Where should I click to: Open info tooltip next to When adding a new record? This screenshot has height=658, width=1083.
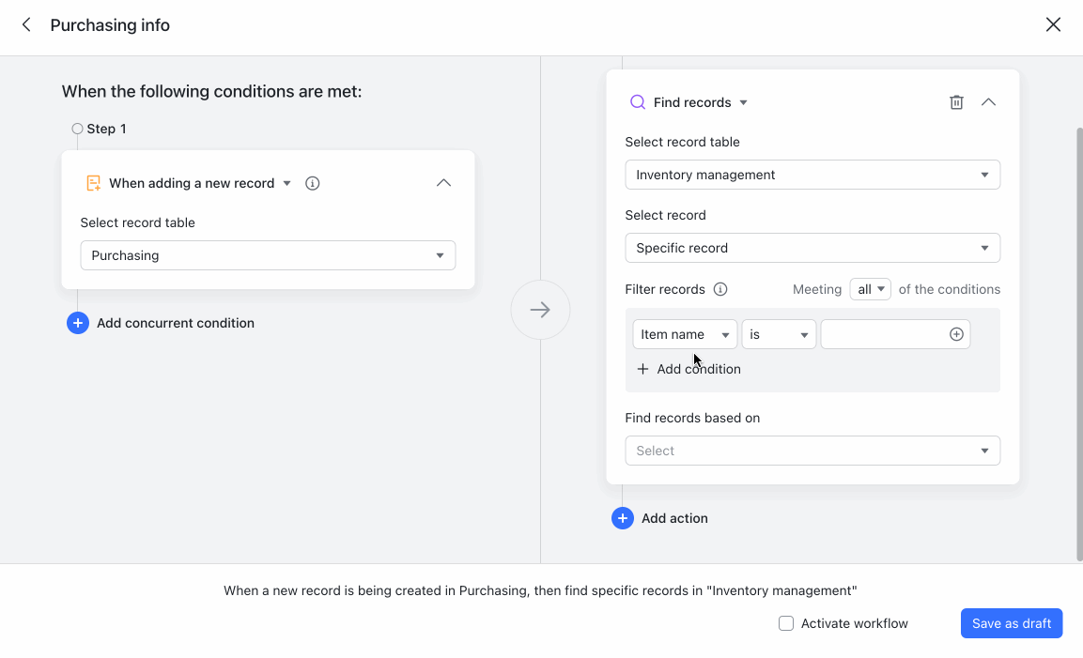[312, 183]
